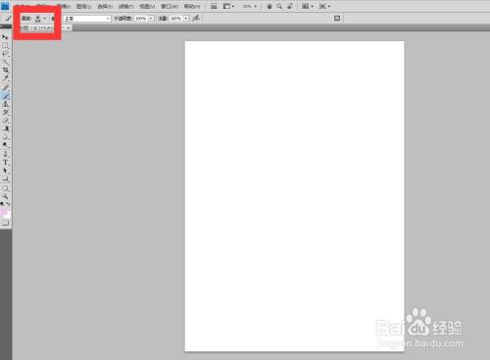This screenshot has height=360, width=490.
Task: Select the Eyedropper tool
Action: [x=5, y=78]
